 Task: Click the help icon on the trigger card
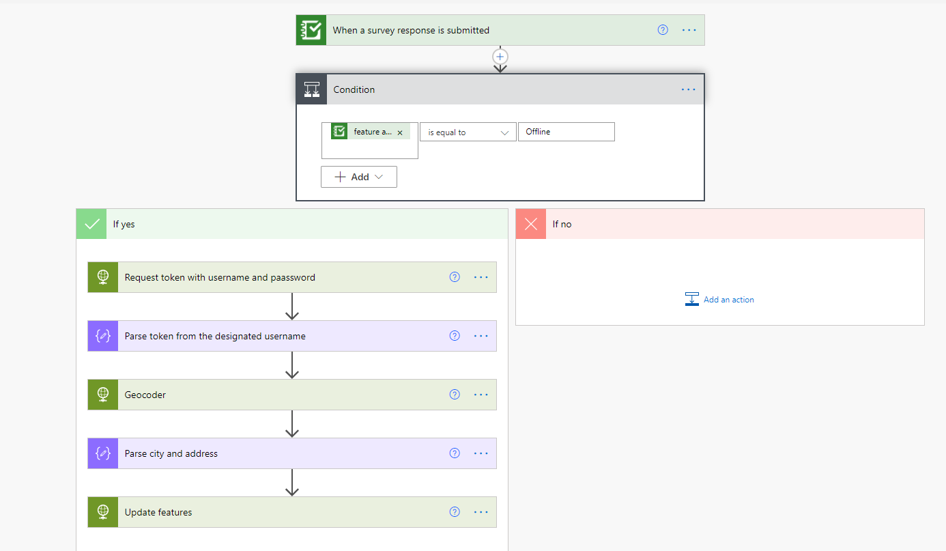pos(662,29)
